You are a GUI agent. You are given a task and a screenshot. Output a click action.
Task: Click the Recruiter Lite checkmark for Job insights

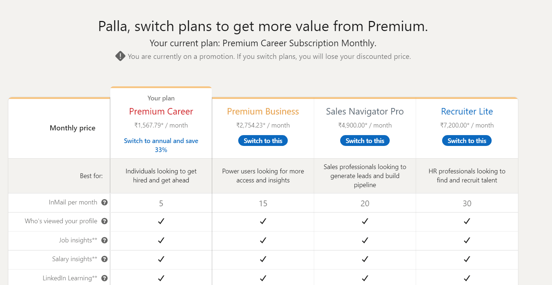pyautogui.click(x=467, y=240)
